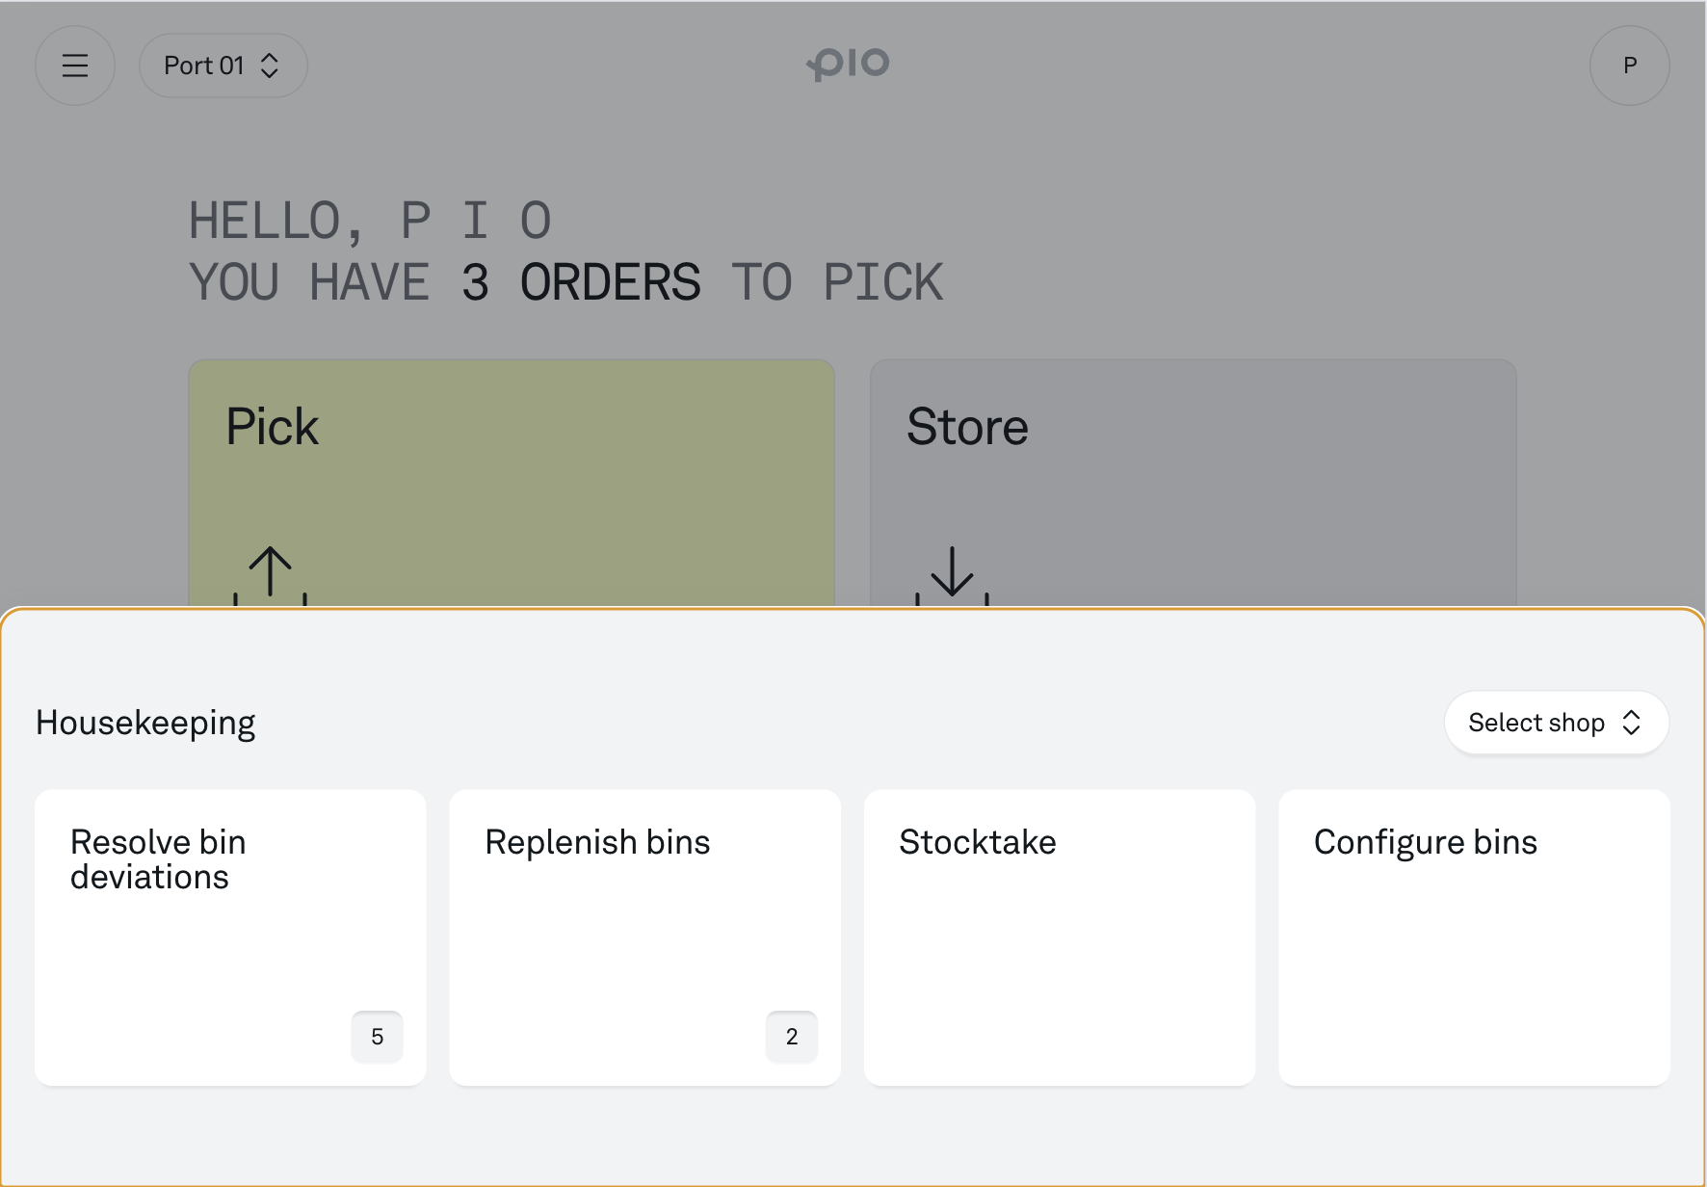Open the Select shop dropdown
Image resolution: width=1707 pixels, height=1187 pixels.
[x=1557, y=723]
